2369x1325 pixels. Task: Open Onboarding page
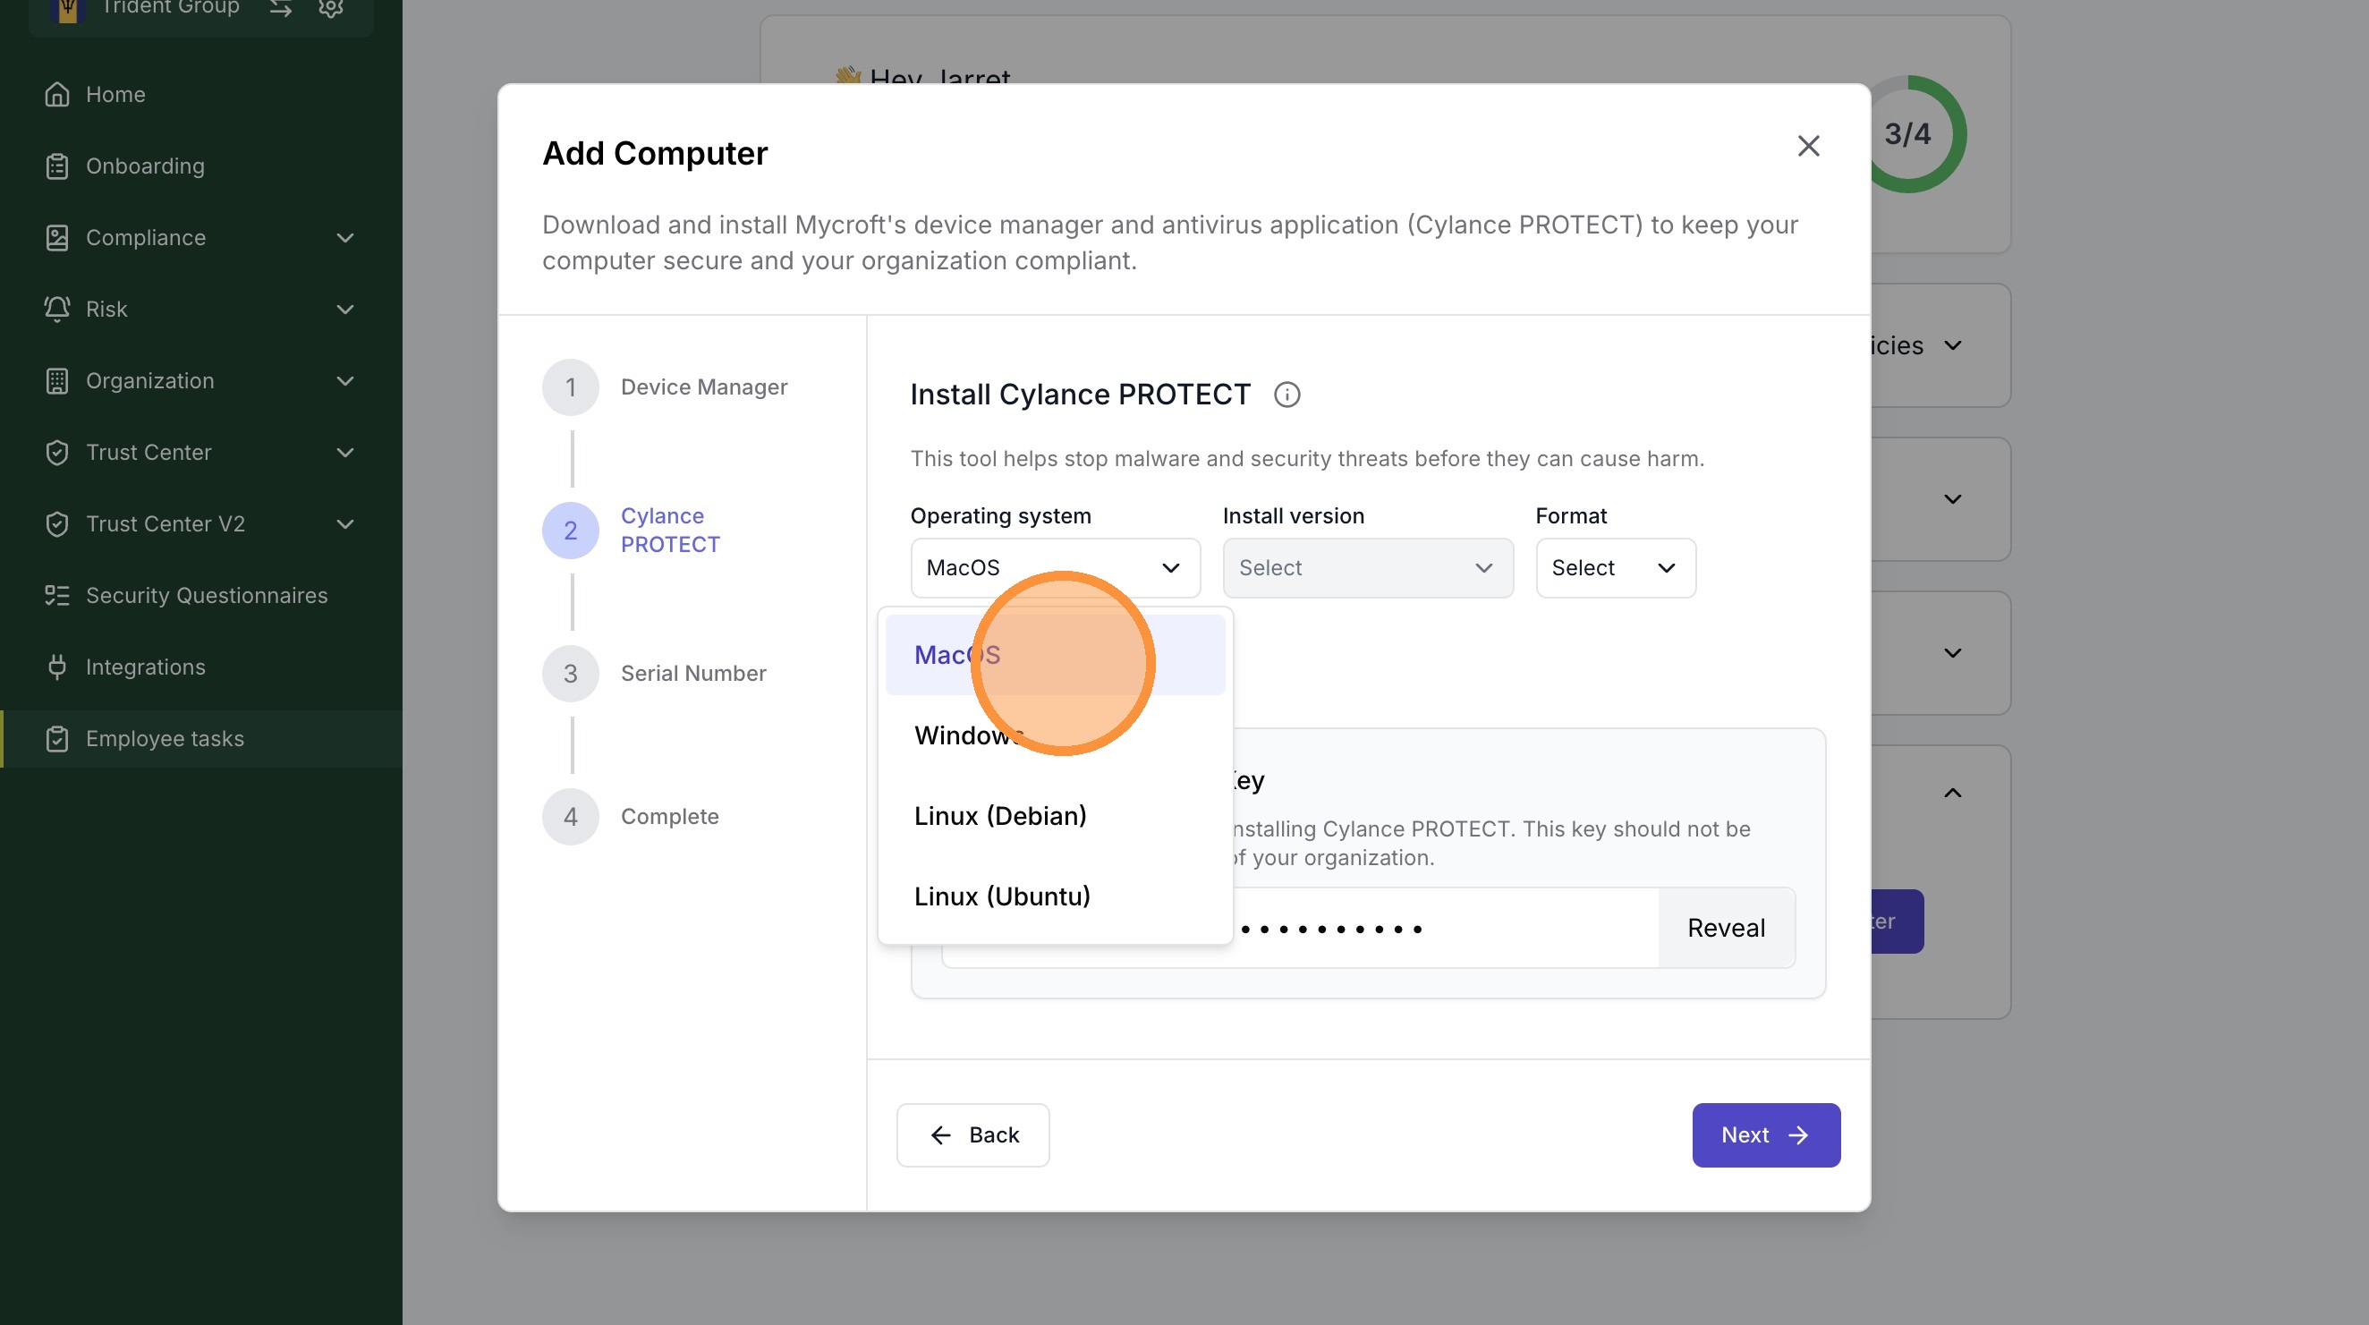click(200, 166)
